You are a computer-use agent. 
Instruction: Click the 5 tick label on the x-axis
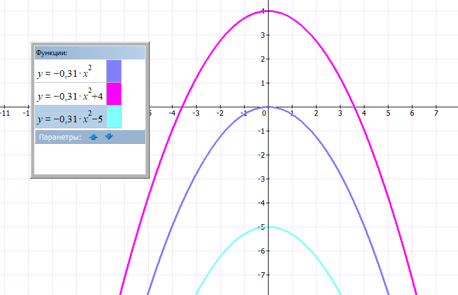pos(388,113)
